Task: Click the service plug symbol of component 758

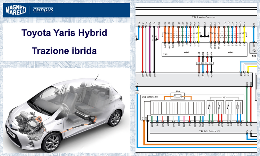Action: coord(177,96)
